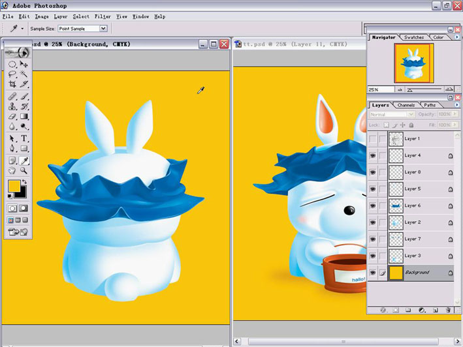The height and width of the screenshot is (347, 463).
Task: Select the Slice tool
Action: [x=24, y=84]
